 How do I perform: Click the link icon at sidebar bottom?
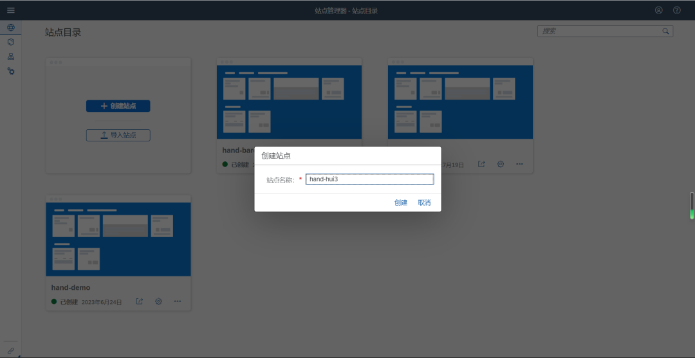click(11, 350)
